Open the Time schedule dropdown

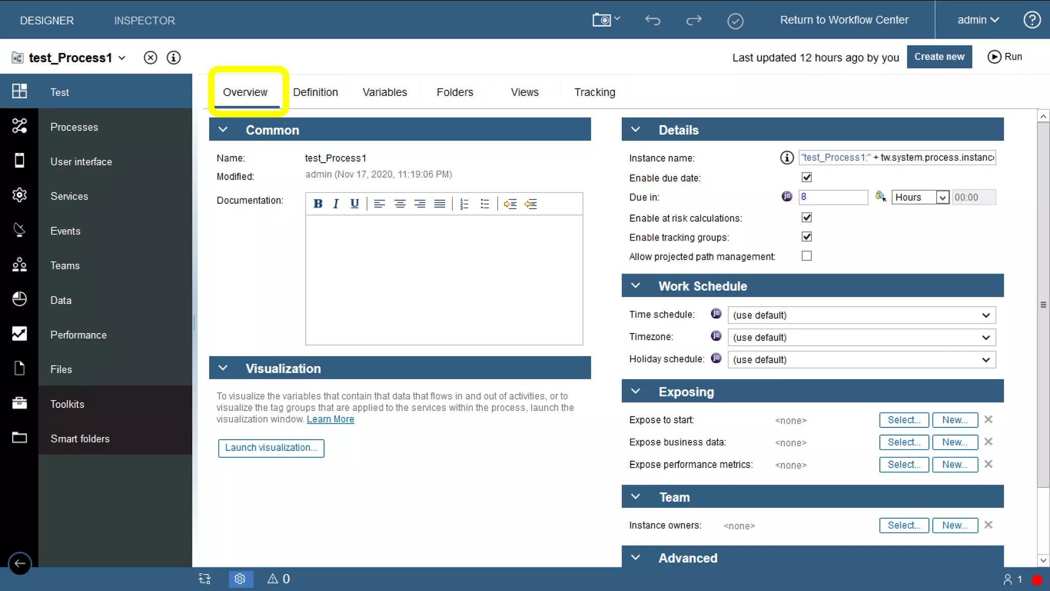point(861,315)
